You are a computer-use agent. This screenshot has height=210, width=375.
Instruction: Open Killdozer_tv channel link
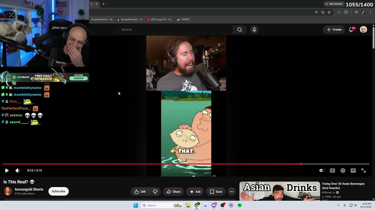coord(328,192)
